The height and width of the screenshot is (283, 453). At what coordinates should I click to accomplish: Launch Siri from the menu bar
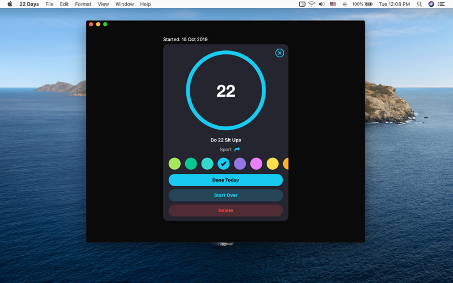(431, 4)
